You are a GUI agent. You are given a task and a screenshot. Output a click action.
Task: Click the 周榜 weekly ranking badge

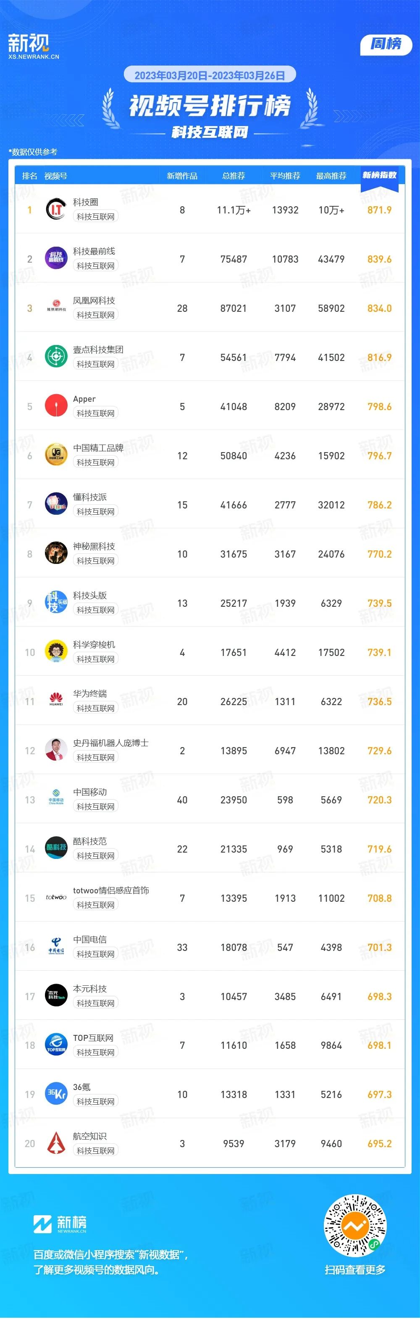click(386, 44)
